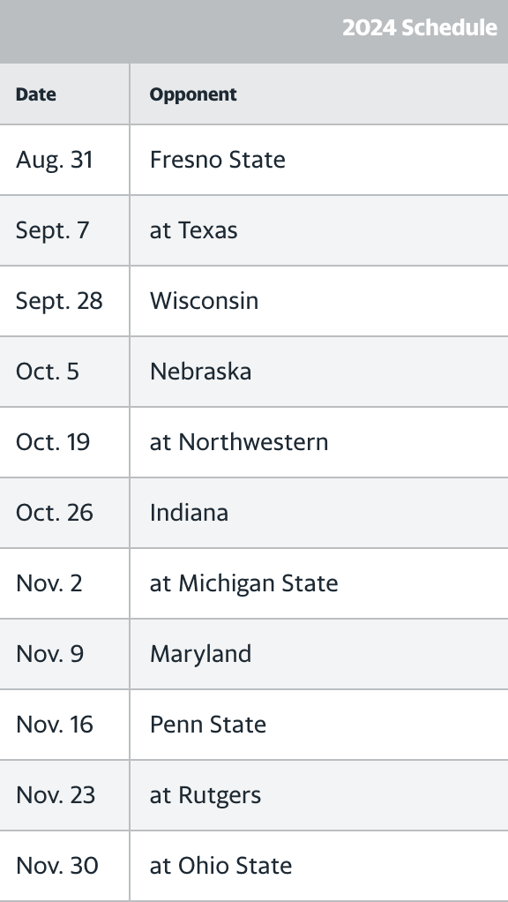508x902 pixels.
Task: Click the 2024 Schedule title header
Action: point(420,27)
